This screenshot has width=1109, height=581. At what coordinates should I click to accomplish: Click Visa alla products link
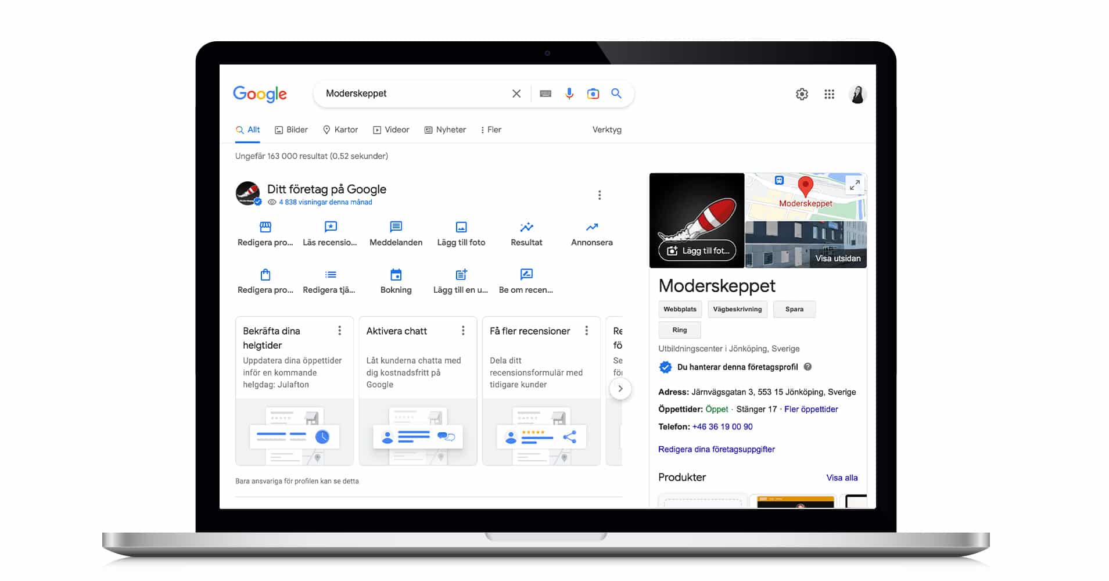point(842,478)
